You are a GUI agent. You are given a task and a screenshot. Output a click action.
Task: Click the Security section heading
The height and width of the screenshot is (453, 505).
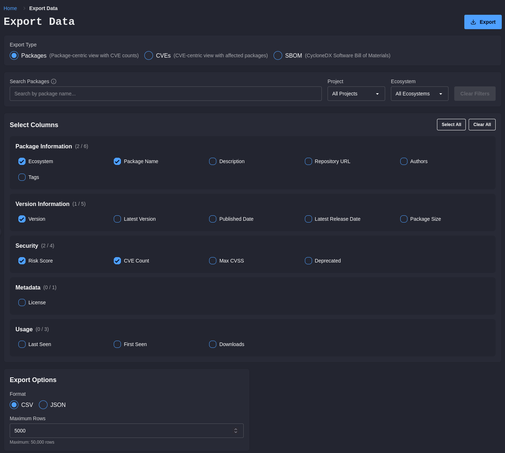coord(27,246)
